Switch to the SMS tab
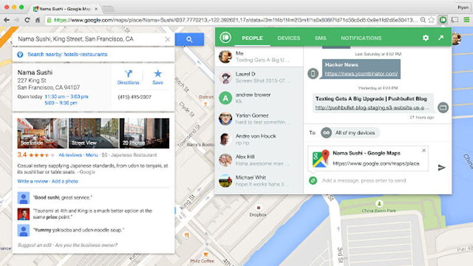 click(320, 38)
